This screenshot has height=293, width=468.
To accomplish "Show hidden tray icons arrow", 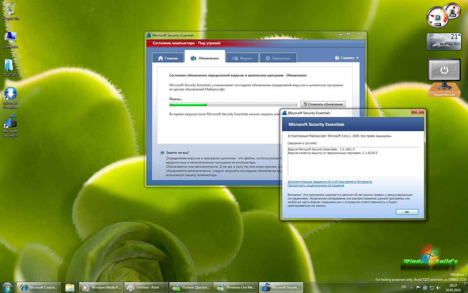I will [x=412, y=288].
